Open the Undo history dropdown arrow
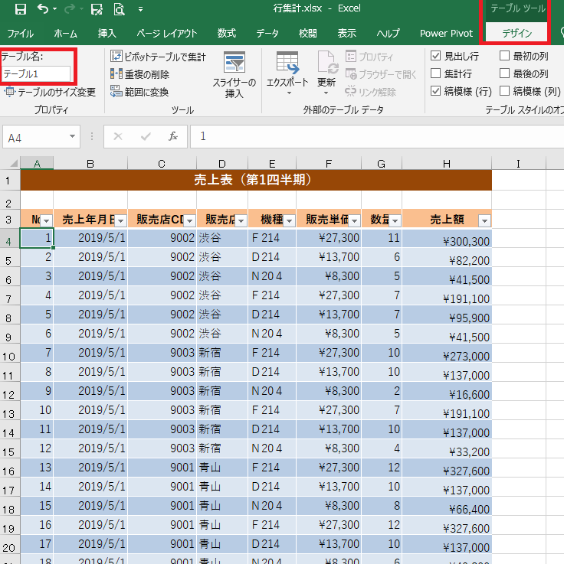 coord(54,8)
